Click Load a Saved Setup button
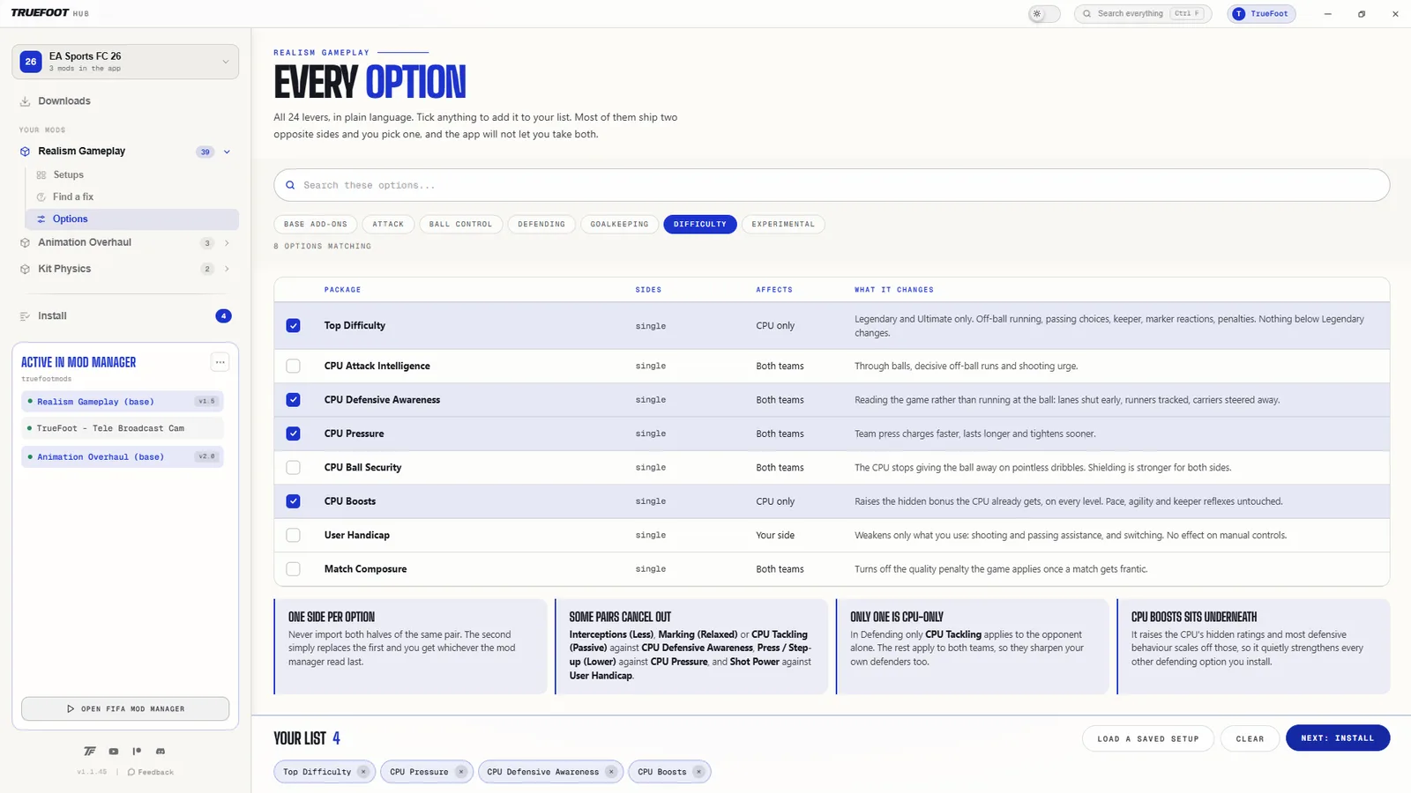 pos(1148,738)
